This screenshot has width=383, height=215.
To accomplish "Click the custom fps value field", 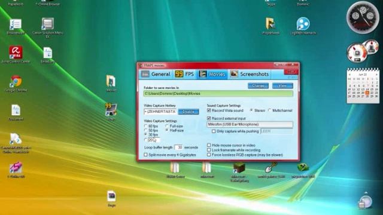I will (x=154, y=140).
